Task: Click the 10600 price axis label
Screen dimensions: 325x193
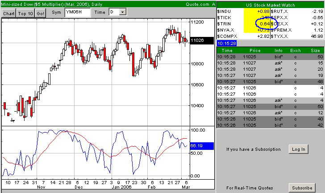Action: pyautogui.click(x=197, y=84)
